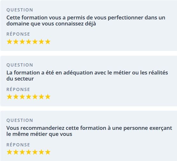Click the last star of the adéquation rating
This screenshot has width=177, height=161.
(48, 97)
